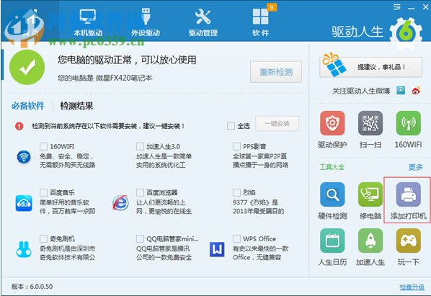Check the PPS影音 checkbox
The image size is (431, 296).
pos(236,146)
